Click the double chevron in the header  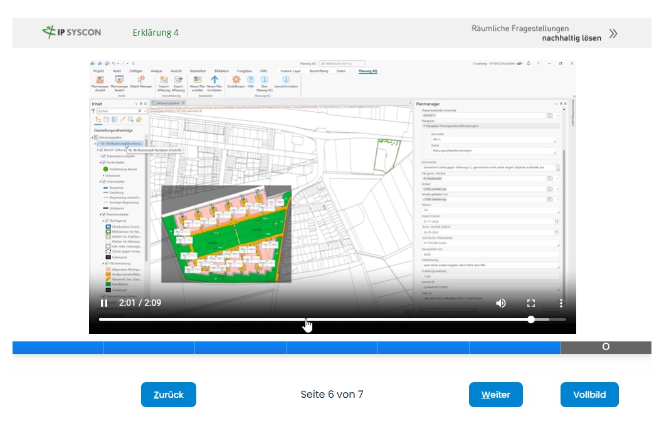click(613, 34)
